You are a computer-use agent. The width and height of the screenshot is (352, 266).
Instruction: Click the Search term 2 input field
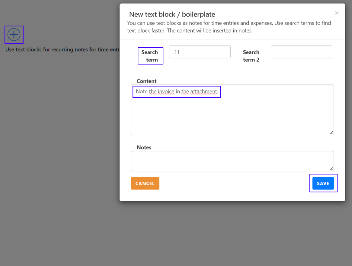coord(301,52)
